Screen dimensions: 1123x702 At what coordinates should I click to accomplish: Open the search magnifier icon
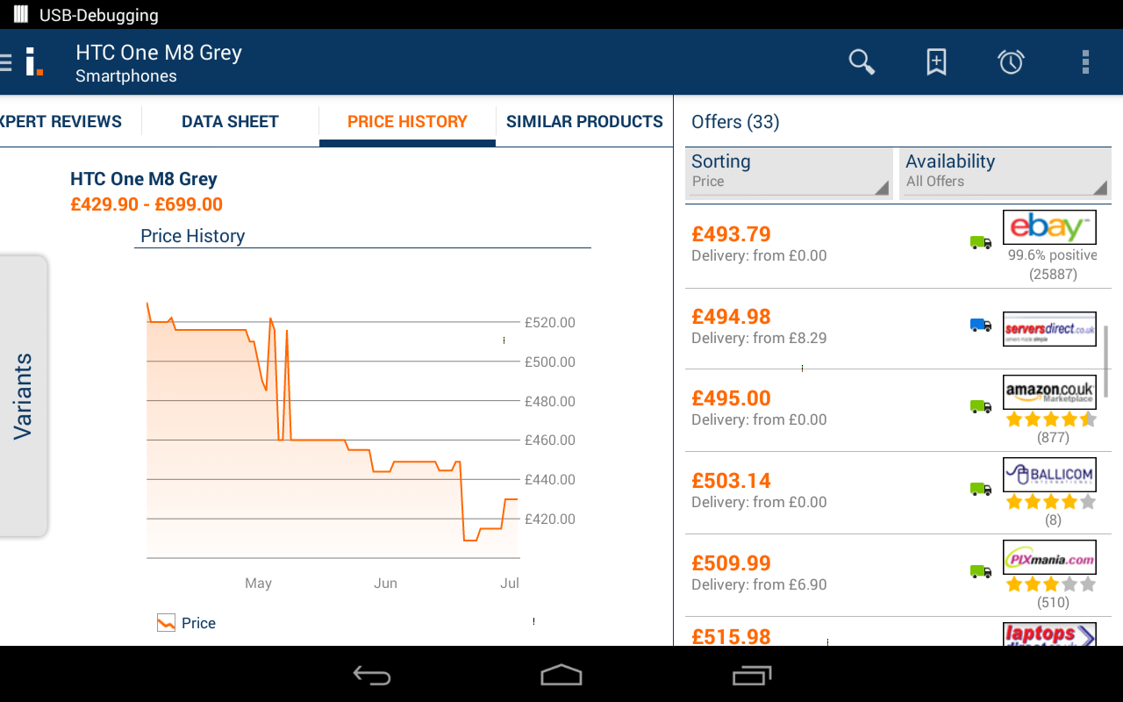pos(862,62)
